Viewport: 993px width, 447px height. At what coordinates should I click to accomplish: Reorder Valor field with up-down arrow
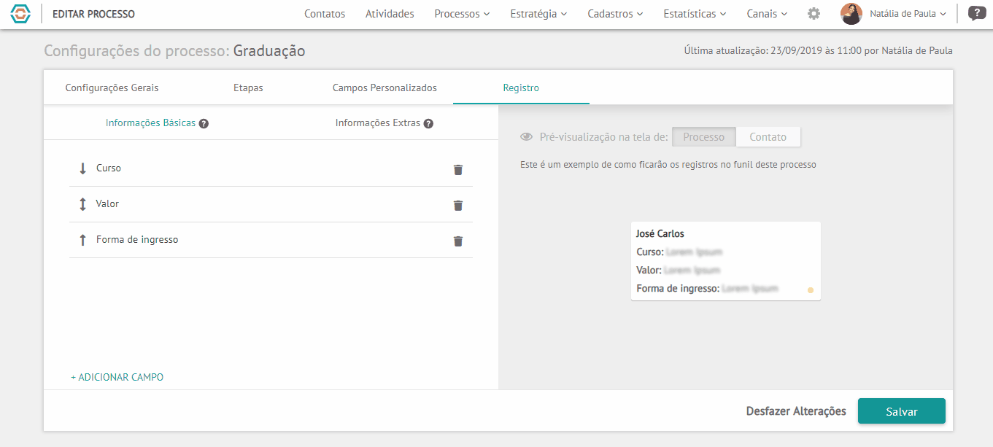(x=82, y=204)
